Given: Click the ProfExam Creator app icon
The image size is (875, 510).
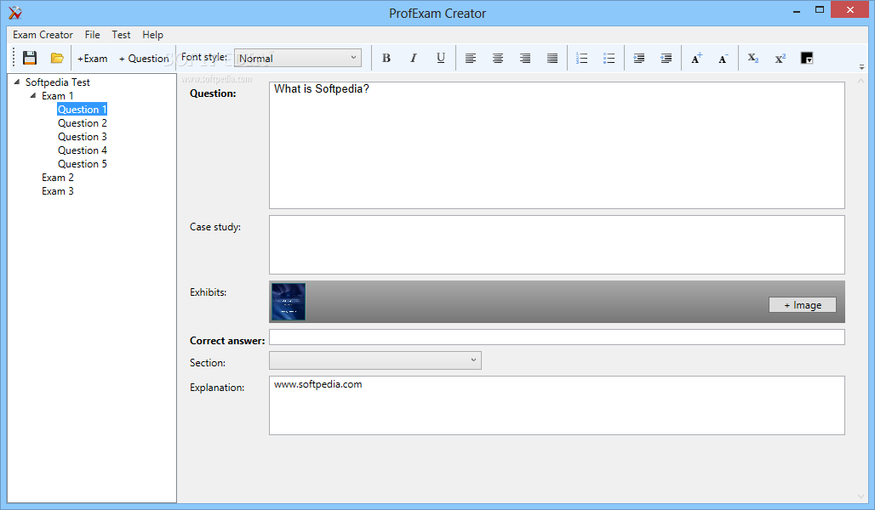Looking at the screenshot, I should (15, 13).
